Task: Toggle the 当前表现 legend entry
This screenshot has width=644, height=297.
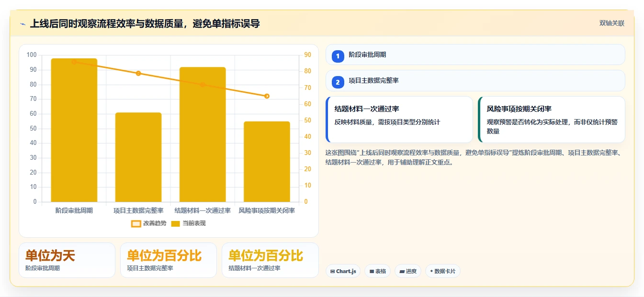Action: pyautogui.click(x=188, y=223)
